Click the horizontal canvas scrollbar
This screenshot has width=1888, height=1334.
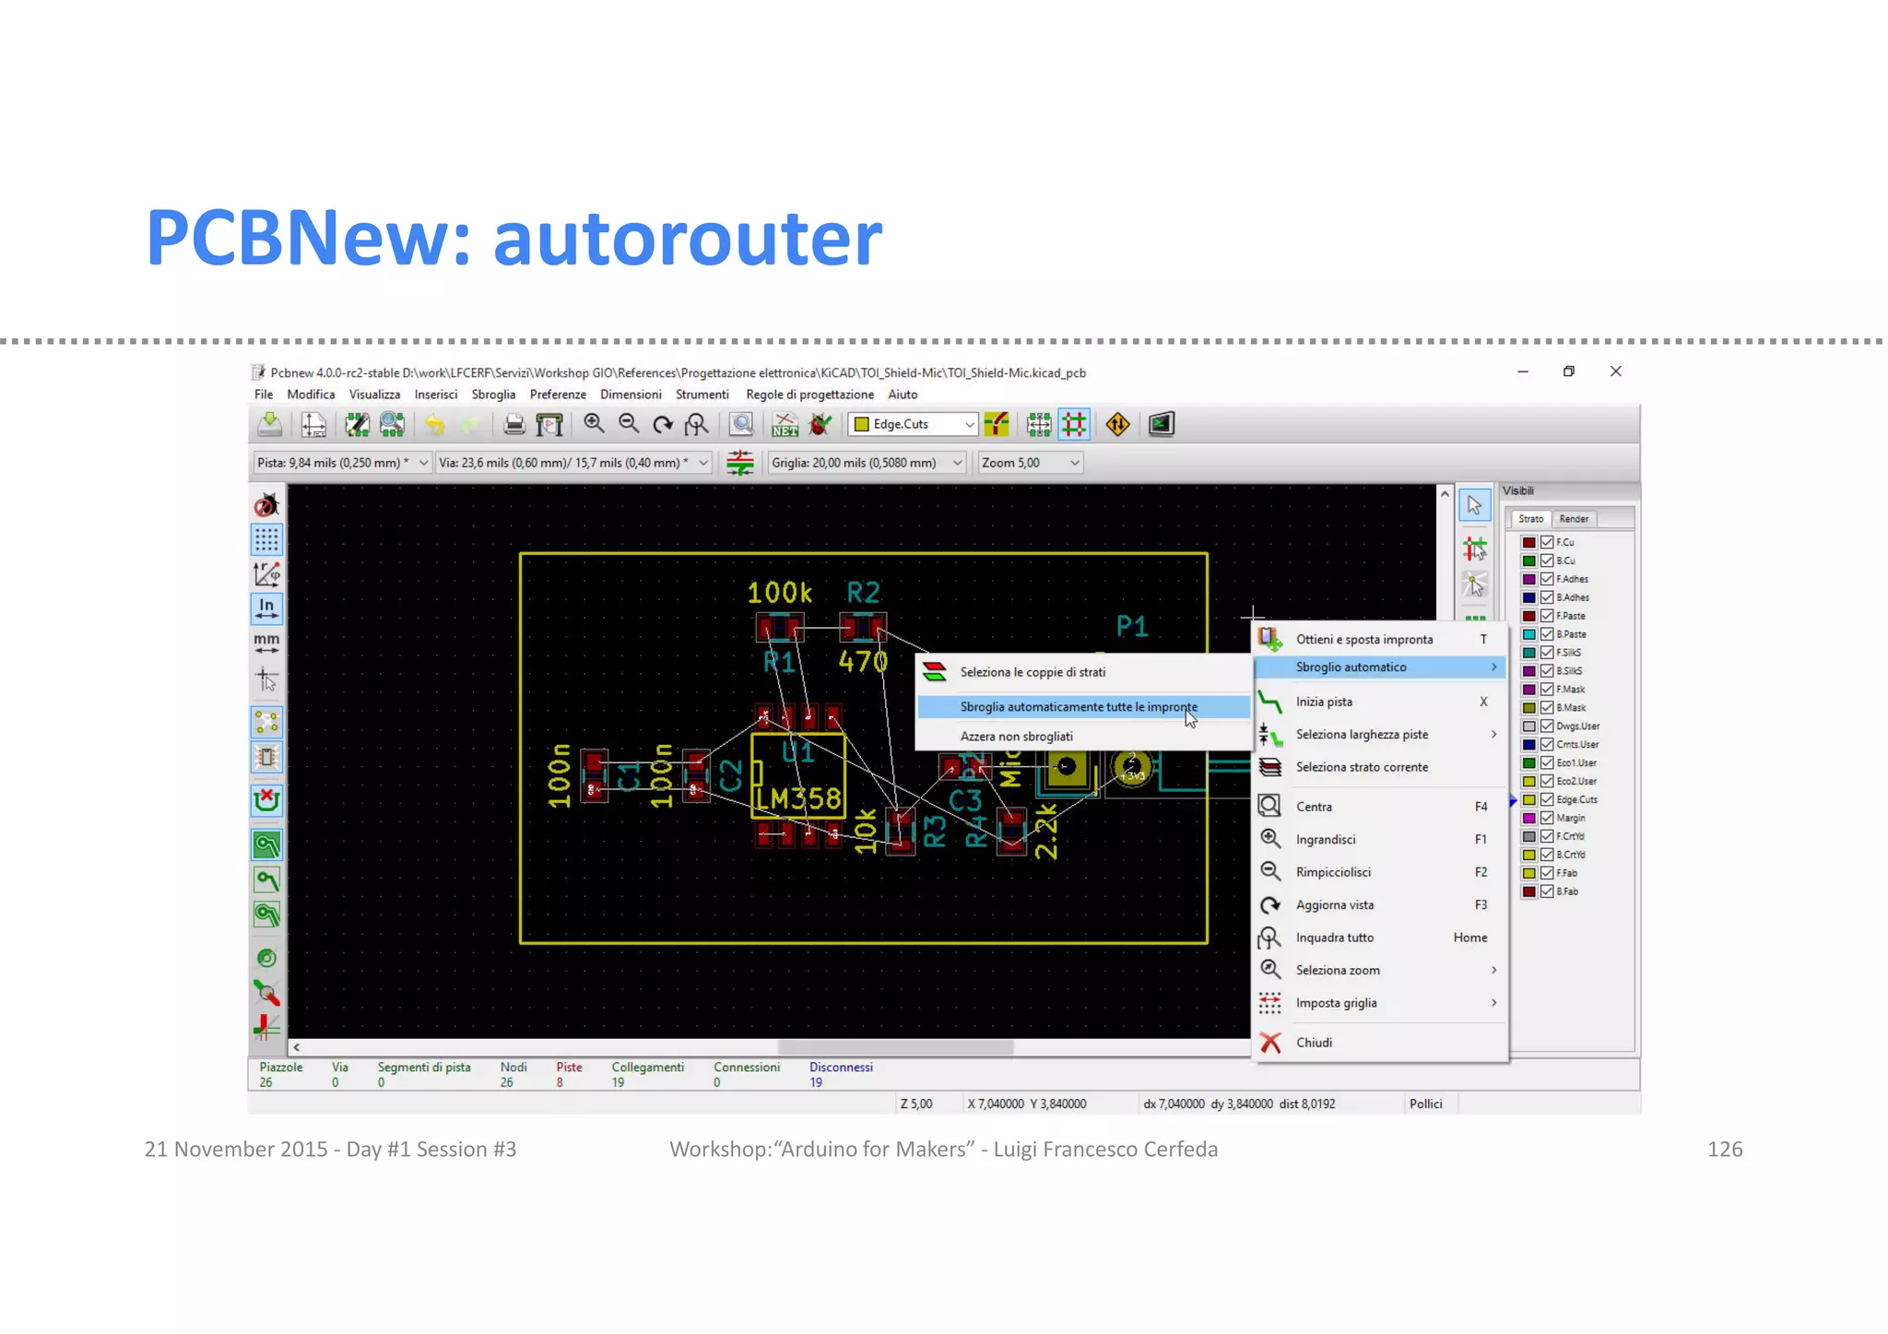click(894, 1047)
